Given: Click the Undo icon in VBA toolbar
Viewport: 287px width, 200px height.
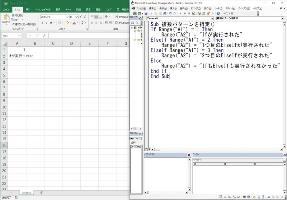Looking at the screenshot, I should click(170, 13).
